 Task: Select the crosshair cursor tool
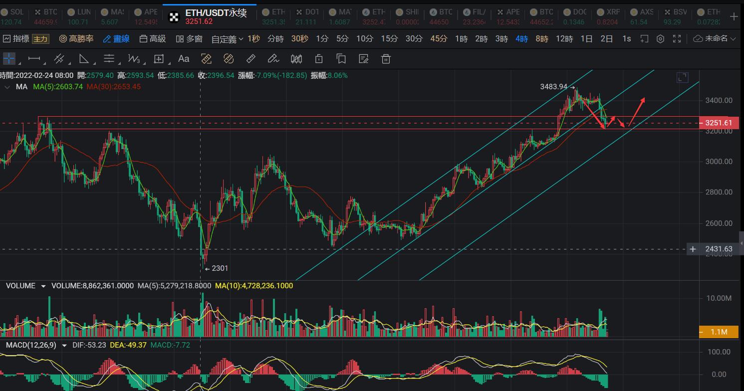click(x=9, y=59)
